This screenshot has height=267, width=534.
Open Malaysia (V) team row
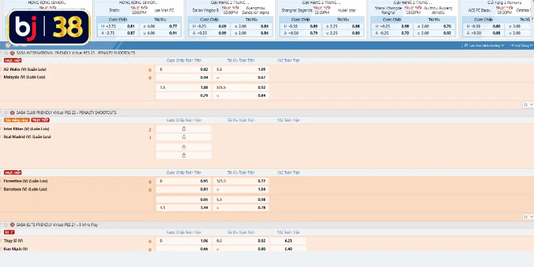pos(24,77)
